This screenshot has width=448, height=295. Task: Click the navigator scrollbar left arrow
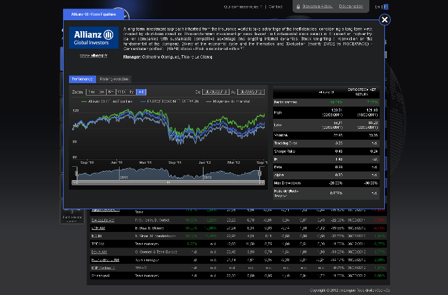tap(74, 183)
